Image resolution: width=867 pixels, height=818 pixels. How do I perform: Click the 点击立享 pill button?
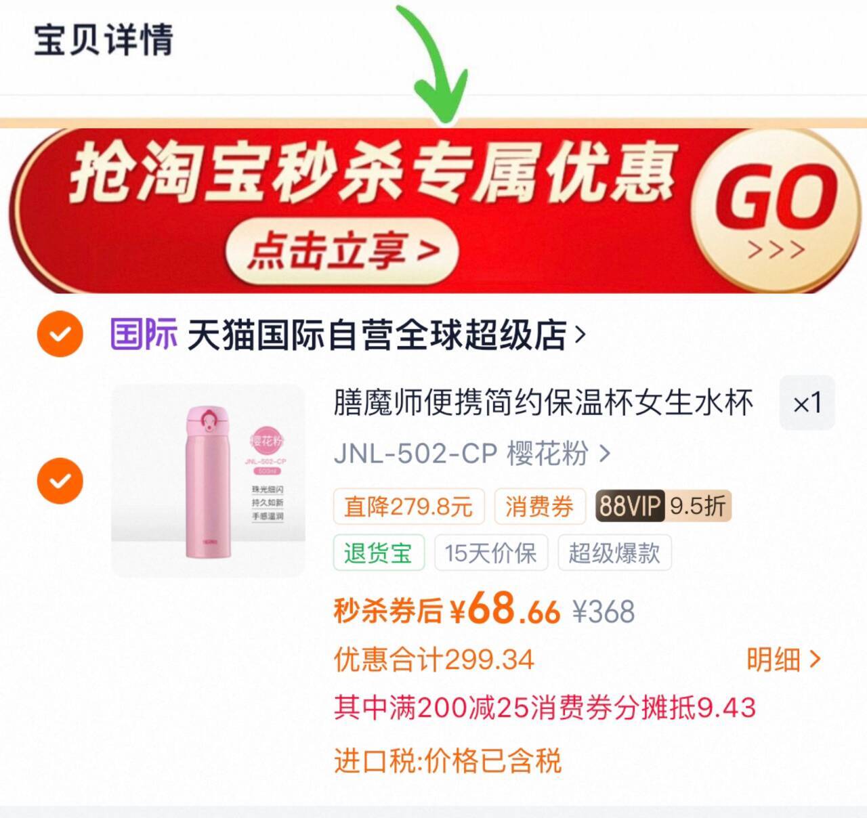pyautogui.click(x=343, y=251)
